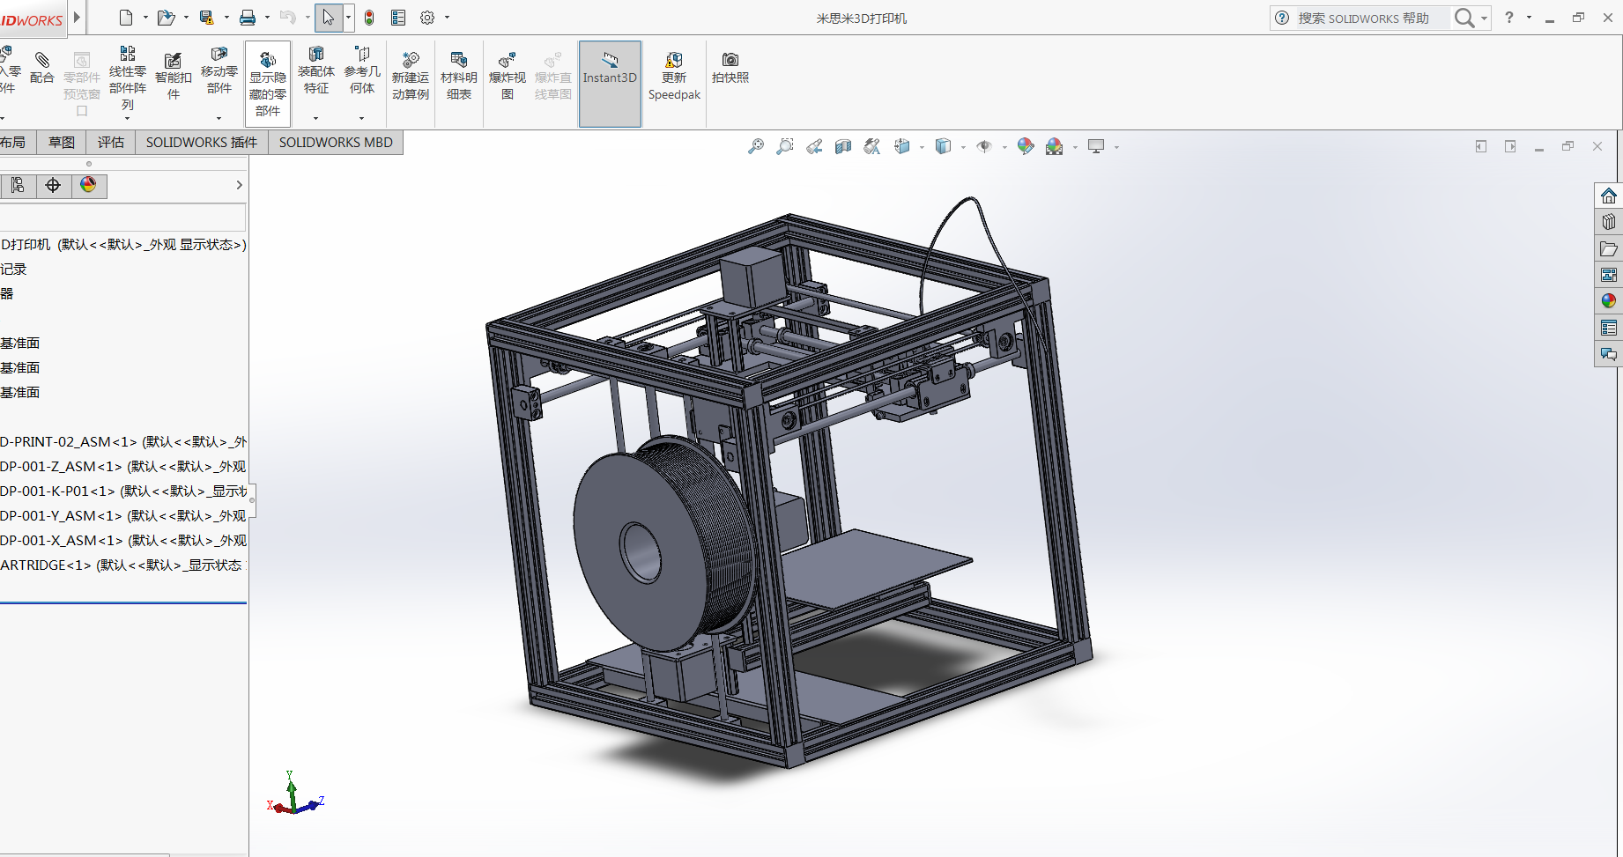
Task: Take a snapshot with 拍快照 camera
Action: coord(730,67)
